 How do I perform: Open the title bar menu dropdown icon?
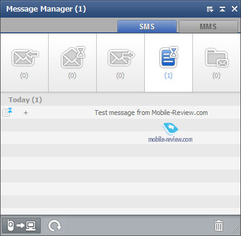[x=210, y=9]
